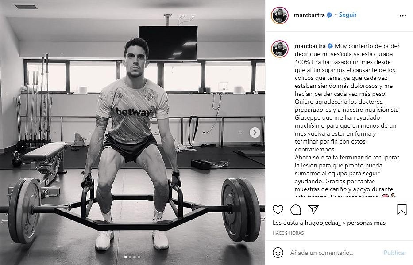Share the post with the paper plane icon
413x265 pixels.
313,209
